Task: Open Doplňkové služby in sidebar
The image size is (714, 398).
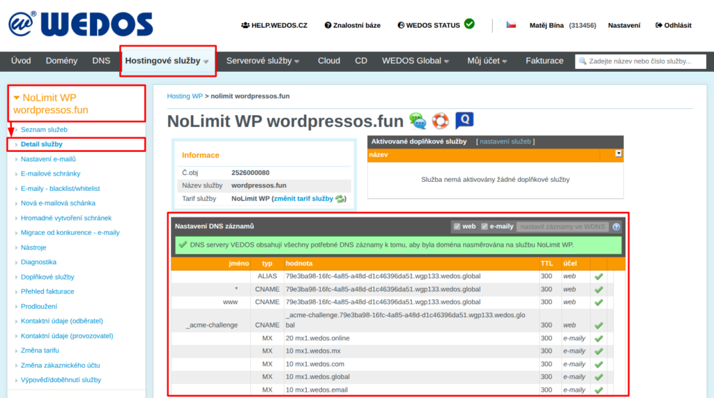Action: point(47,277)
